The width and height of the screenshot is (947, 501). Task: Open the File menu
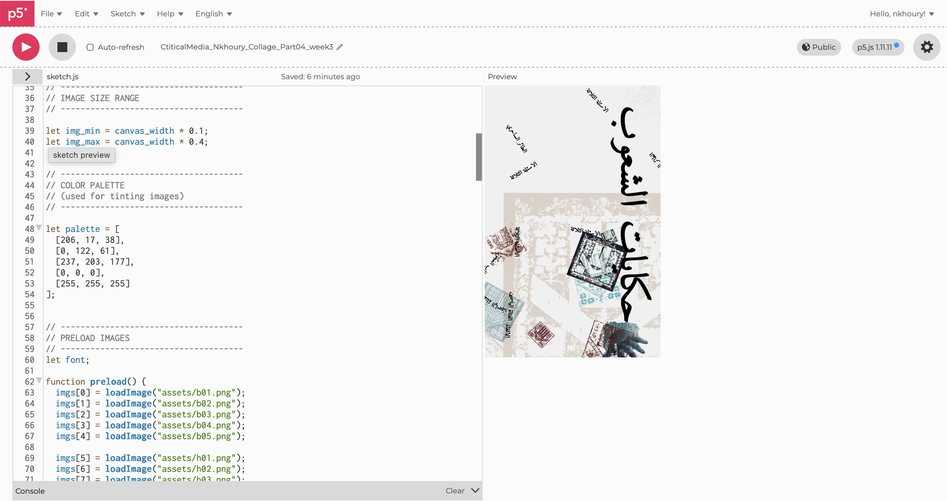tap(51, 14)
